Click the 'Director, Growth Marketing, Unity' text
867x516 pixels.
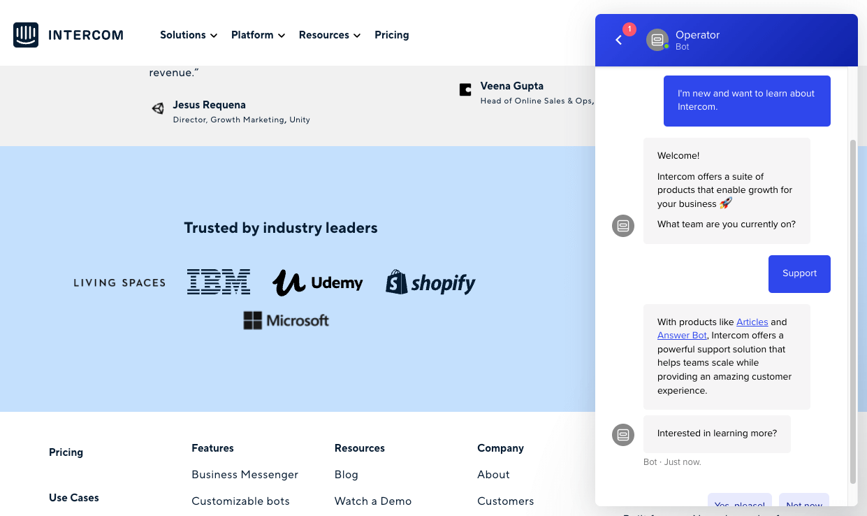pyautogui.click(x=242, y=120)
